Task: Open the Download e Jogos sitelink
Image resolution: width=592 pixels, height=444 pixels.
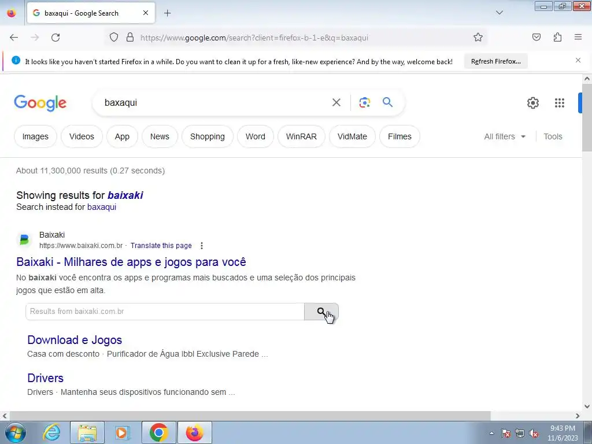Action: pos(75,340)
